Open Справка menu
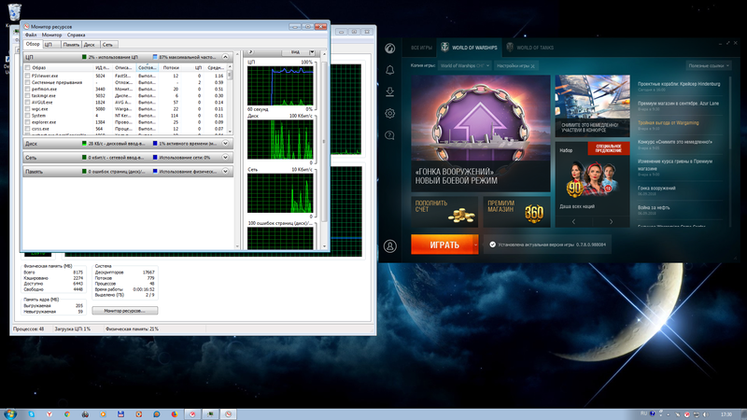This screenshot has width=747, height=420. point(77,35)
